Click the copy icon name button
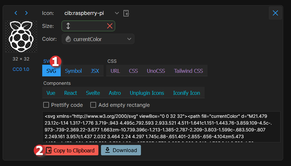Viewport: 291px width, 166px height. point(126,13)
